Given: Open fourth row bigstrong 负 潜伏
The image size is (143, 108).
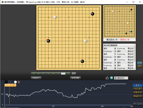Looking at the screenshot, I should (118, 57).
